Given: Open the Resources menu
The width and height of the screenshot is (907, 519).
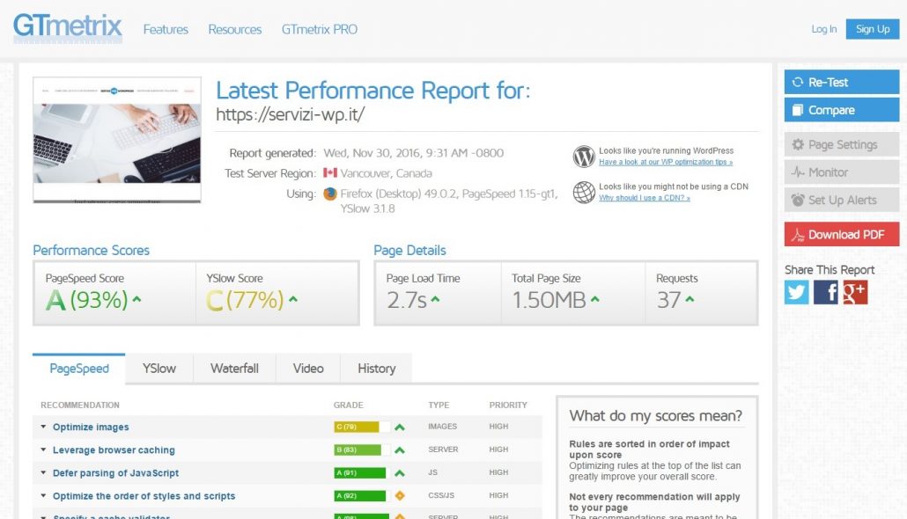Looking at the screenshot, I should point(235,30).
